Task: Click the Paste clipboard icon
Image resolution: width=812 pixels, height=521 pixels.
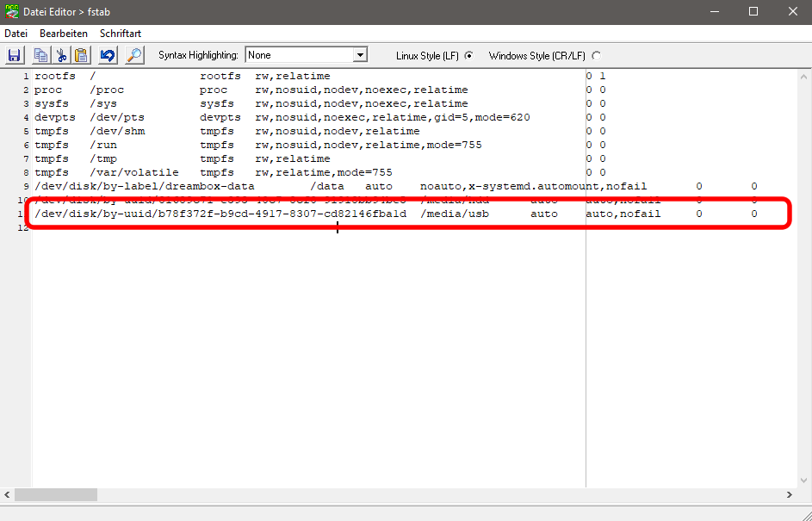Action: tap(81, 55)
